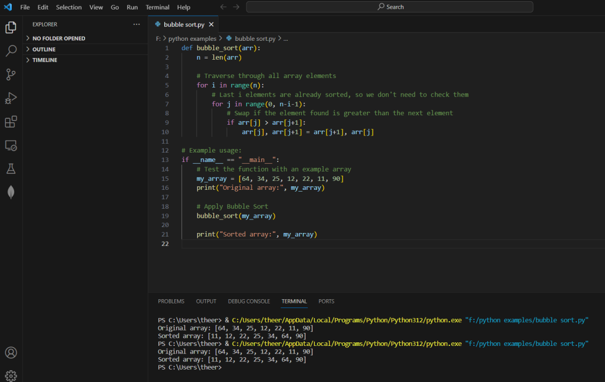Close the bubble sort.py editor tab
Image resolution: width=605 pixels, height=382 pixels.
212,25
